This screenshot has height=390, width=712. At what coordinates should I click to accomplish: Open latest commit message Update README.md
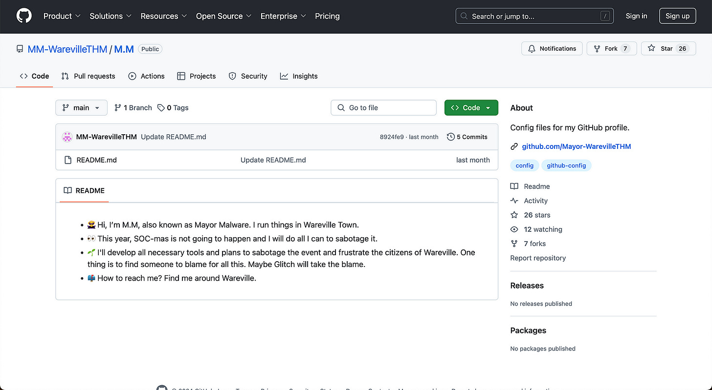point(174,137)
